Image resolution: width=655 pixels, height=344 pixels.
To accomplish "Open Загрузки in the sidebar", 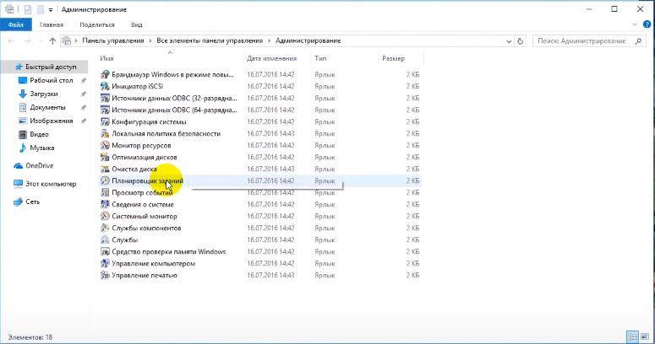I will 46,94.
